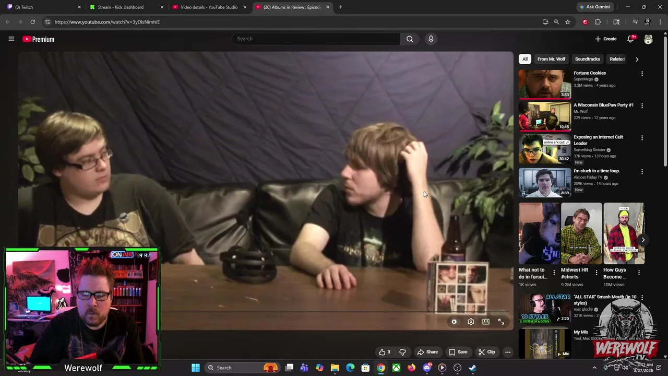Open options for A Wisconsin BluePaw Party
Image resolution: width=668 pixels, height=376 pixels.
tap(642, 105)
